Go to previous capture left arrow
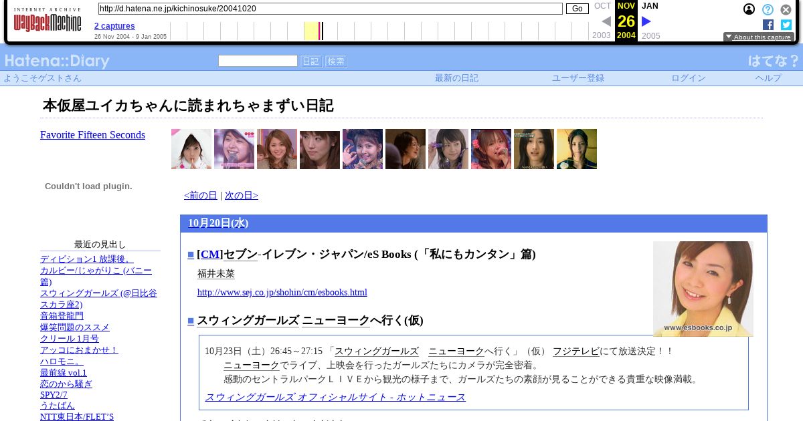The image size is (803, 421). click(606, 21)
